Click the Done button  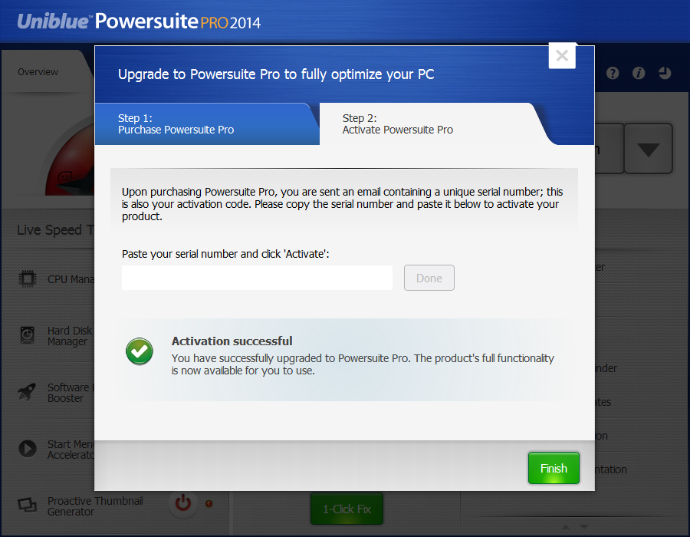429,278
